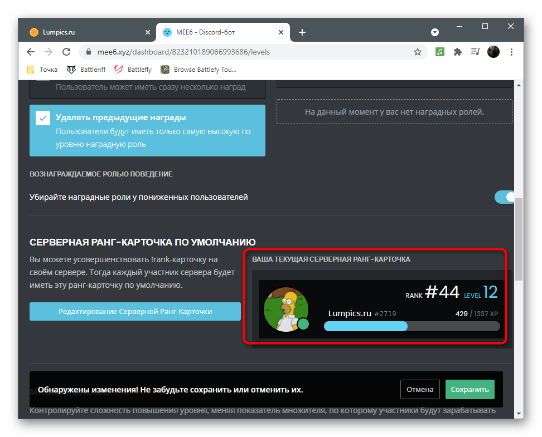Switch to the Lumpics.ru tab

(84, 32)
